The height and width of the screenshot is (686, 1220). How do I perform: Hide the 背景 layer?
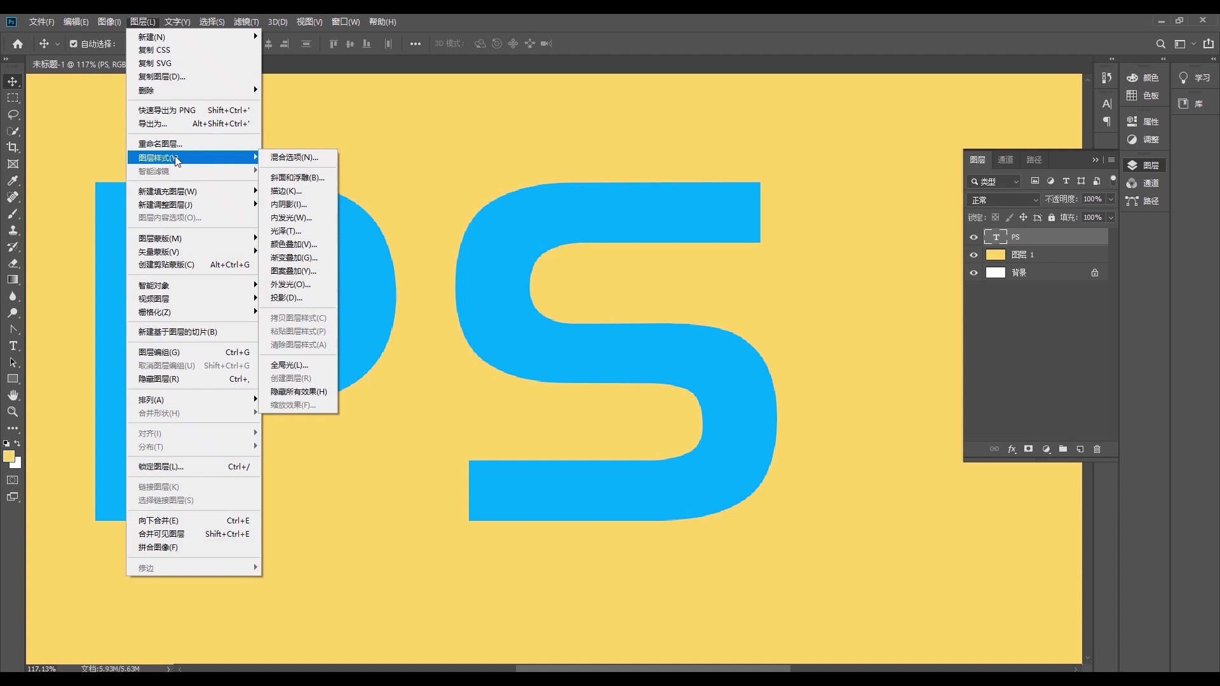(x=973, y=272)
